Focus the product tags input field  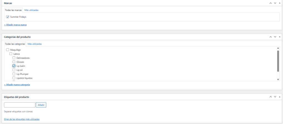(x=20, y=105)
